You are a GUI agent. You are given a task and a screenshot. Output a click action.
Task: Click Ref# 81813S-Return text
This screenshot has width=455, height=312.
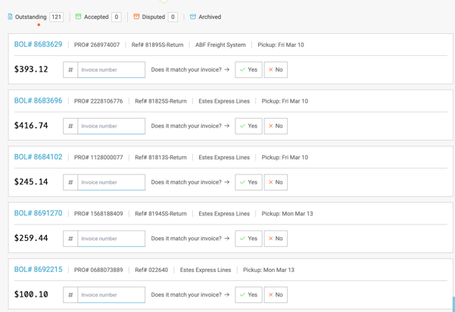click(160, 157)
